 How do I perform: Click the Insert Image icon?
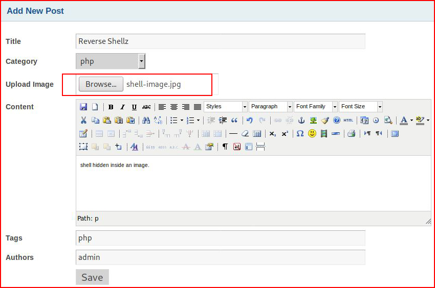pyautogui.click(x=313, y=120)
